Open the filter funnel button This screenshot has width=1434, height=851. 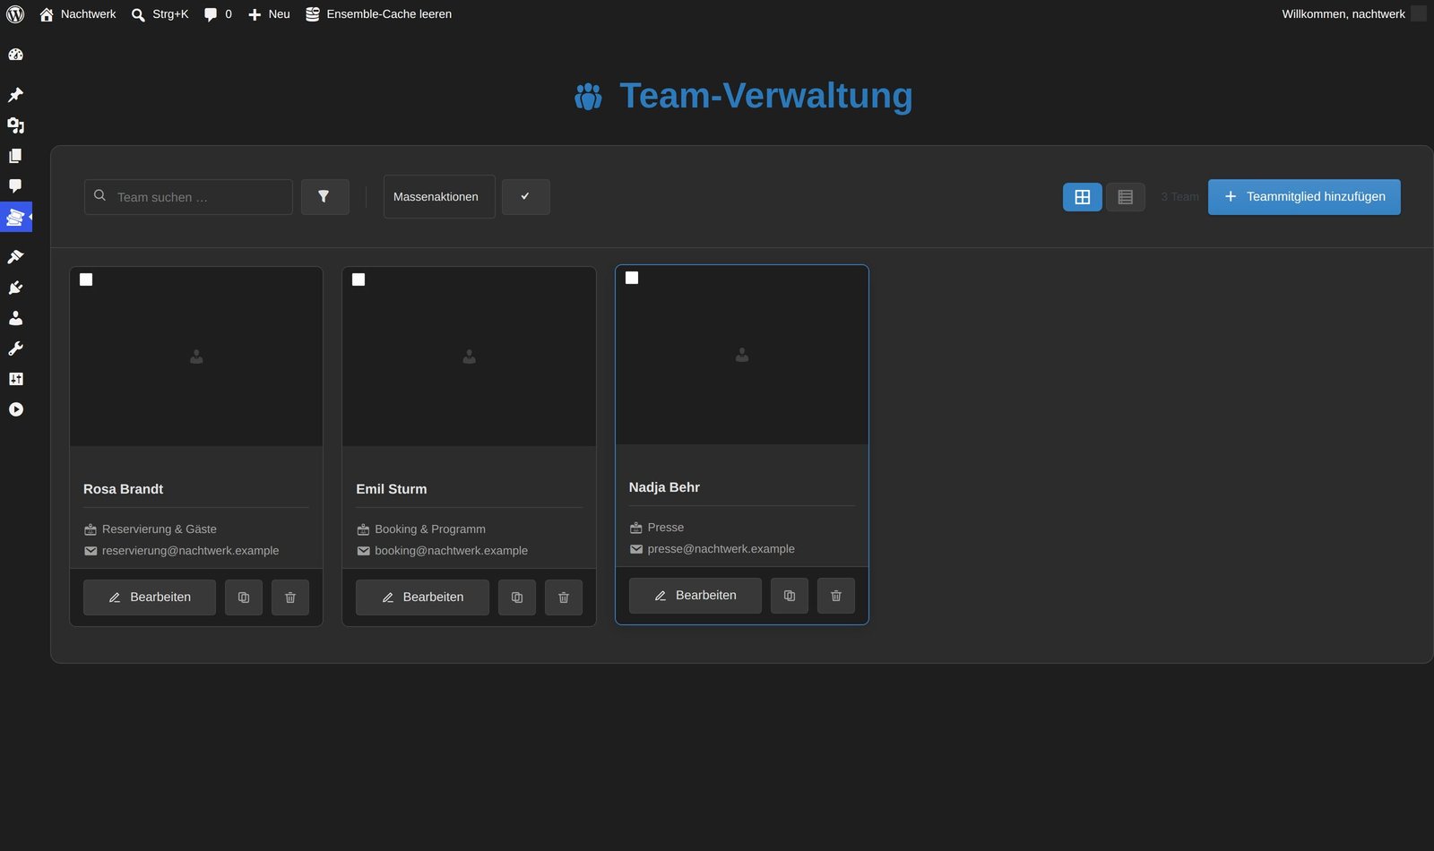[324, 197]
